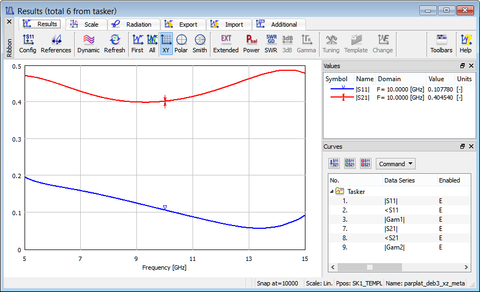Screen dimensions: 480x292
Task: Open Power balance results
Action: click(x=251, y=44)
